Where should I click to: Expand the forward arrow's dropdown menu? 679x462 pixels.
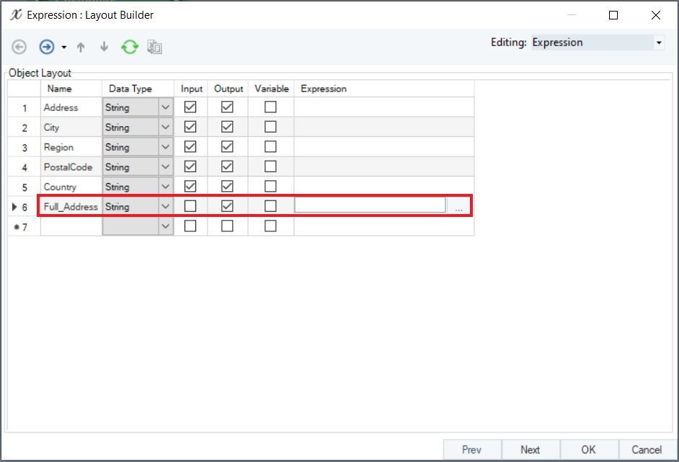[63, 48]
